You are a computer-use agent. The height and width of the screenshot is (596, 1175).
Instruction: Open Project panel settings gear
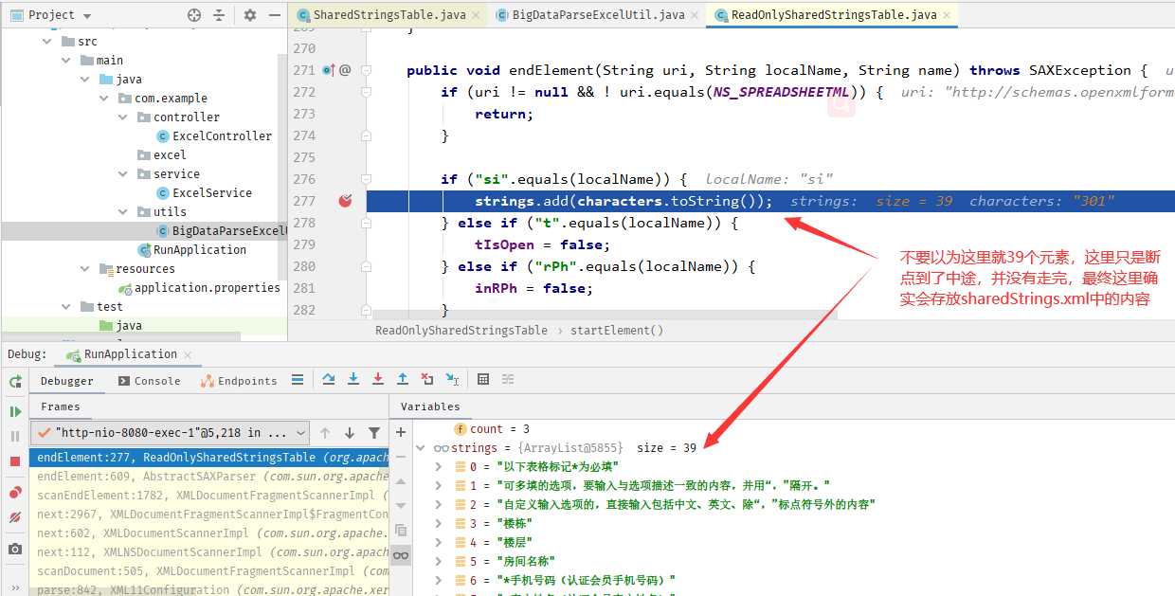[x=250, y=15]
